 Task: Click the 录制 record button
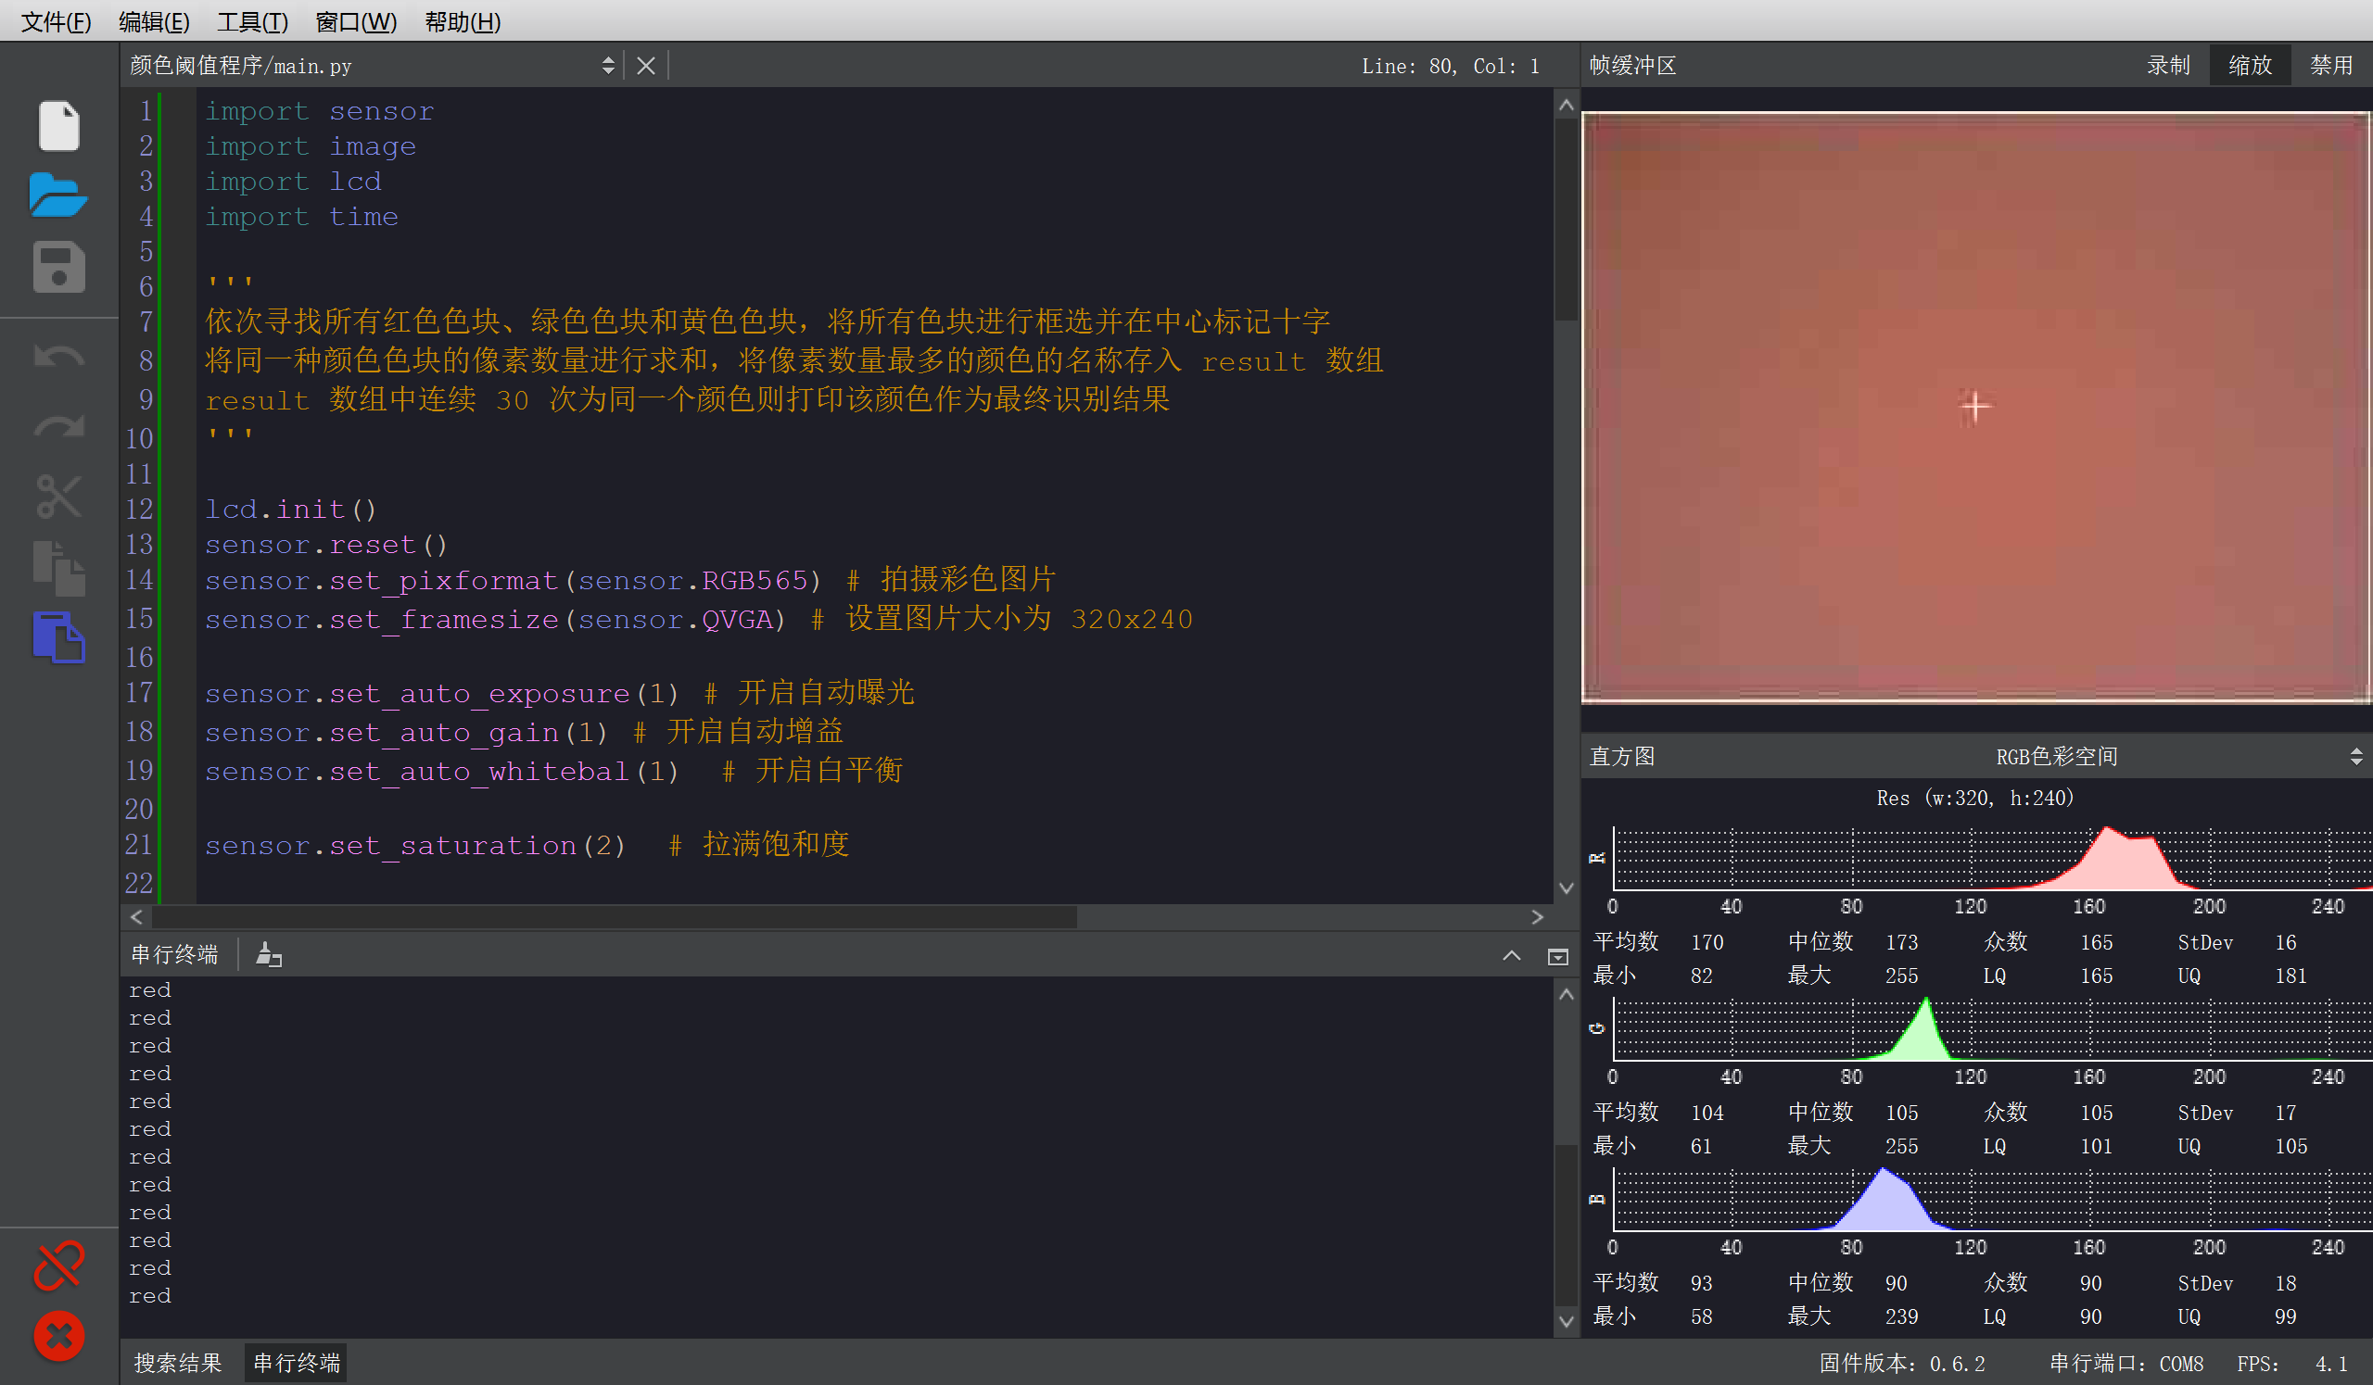pos(2168,65)
